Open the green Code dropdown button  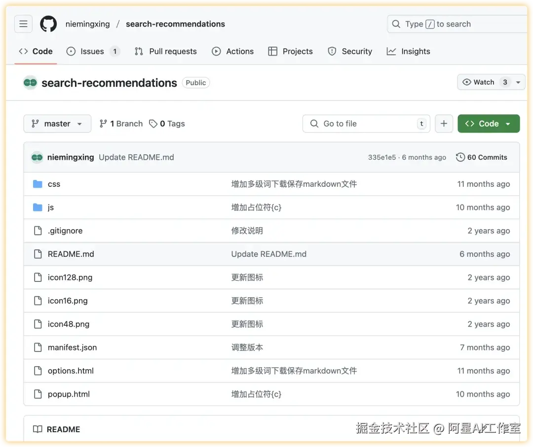click(x=489, y=124)
